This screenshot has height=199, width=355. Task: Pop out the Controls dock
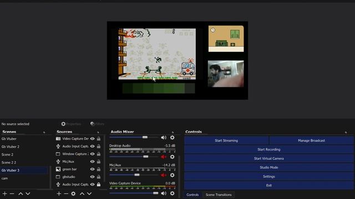pyautogui.click(x=346, y=132)
